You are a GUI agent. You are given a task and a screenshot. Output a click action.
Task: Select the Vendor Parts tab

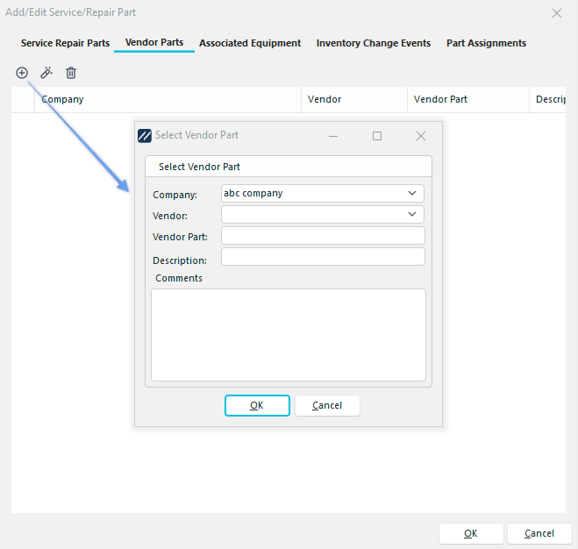pos(154,42)
